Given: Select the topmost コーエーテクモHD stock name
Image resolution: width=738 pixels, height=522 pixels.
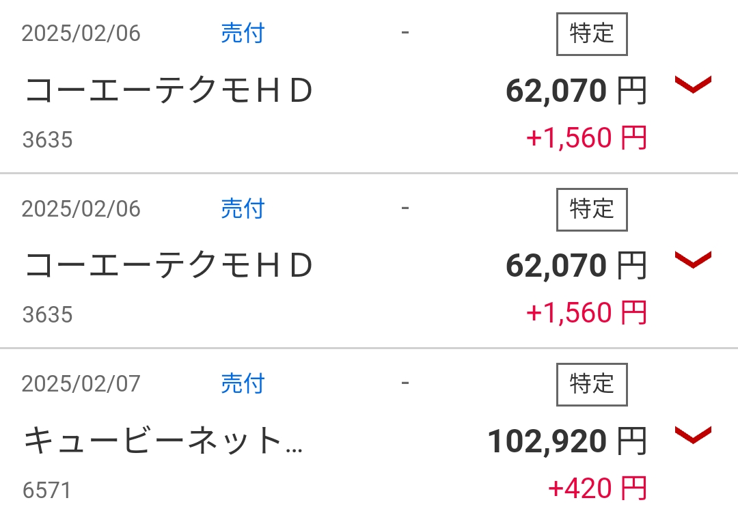Looking at the screenshot, I should pyautogui.click(x=168, y=90).
